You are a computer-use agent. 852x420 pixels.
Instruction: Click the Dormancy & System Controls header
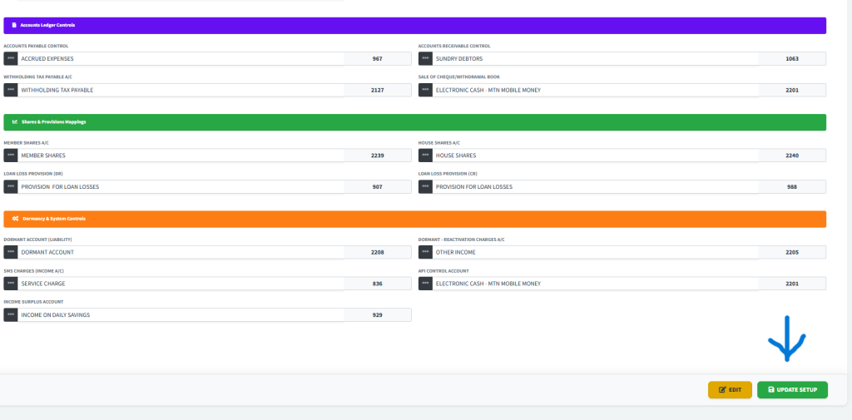pyautogui.click(x=414, y=219)
